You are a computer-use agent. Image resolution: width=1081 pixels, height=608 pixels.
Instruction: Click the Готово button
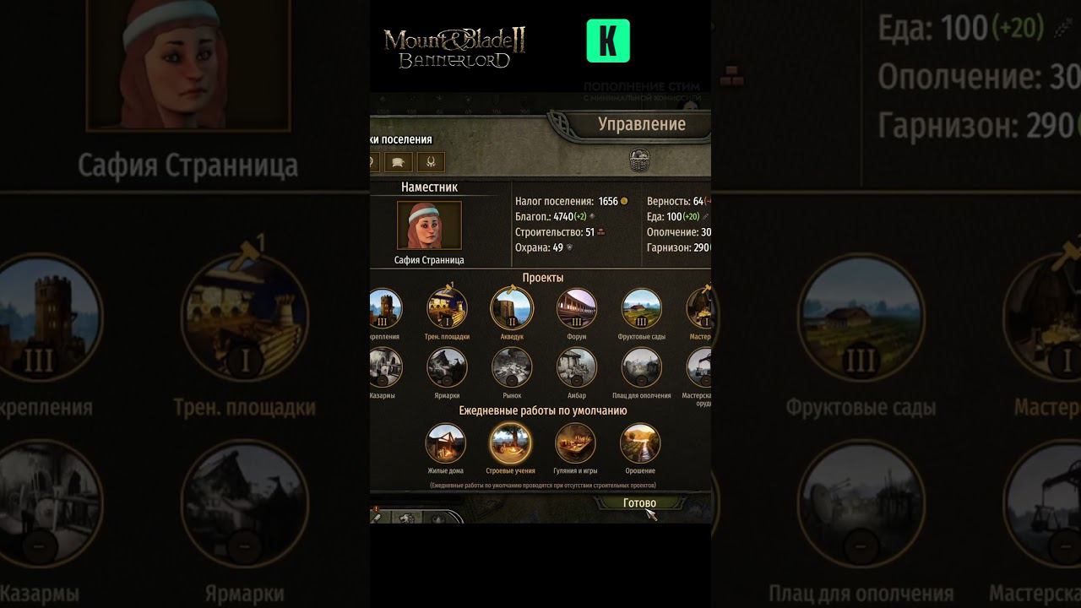click(x=640, y=503)
